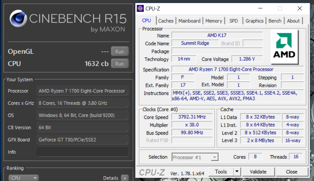This screenshot has height=181, width=314.
Task: Click the Cores count value 8
Action: (255, 157)
